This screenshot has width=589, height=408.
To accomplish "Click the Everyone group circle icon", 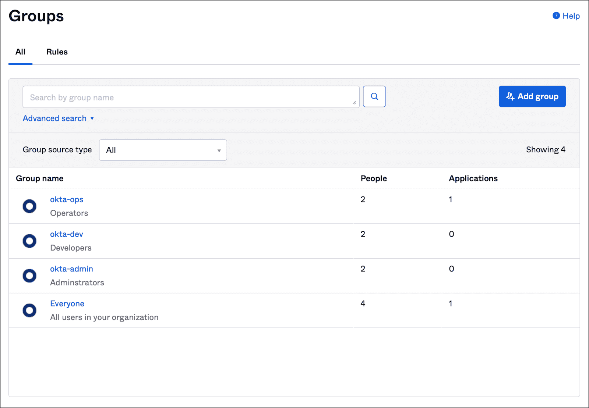I will tap(29, 310).
